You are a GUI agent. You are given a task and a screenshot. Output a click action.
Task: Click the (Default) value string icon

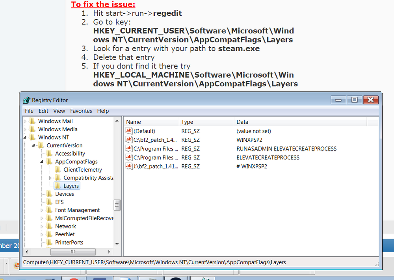[129, 131]
